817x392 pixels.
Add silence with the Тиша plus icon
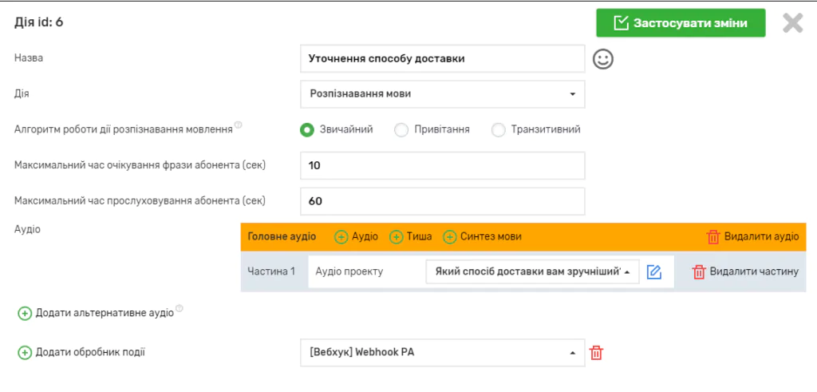pos(396,237)
